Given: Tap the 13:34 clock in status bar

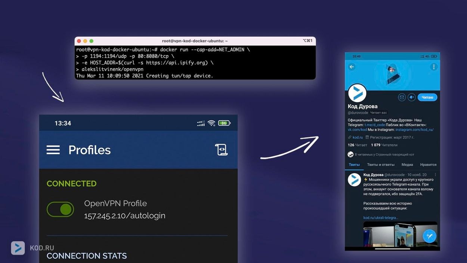Looking at the screenshot, I should 63,123.
